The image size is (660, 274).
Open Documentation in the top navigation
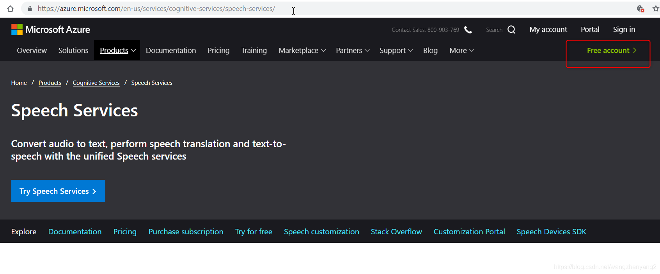(x=171, y=51)
